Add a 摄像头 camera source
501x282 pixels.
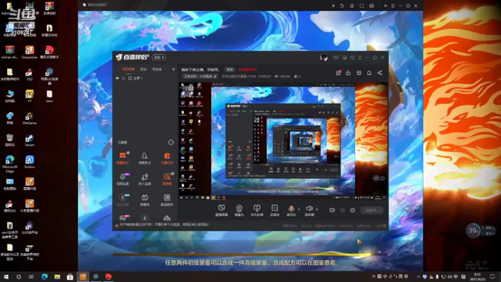pyautogui.click(x=239, y=211)
